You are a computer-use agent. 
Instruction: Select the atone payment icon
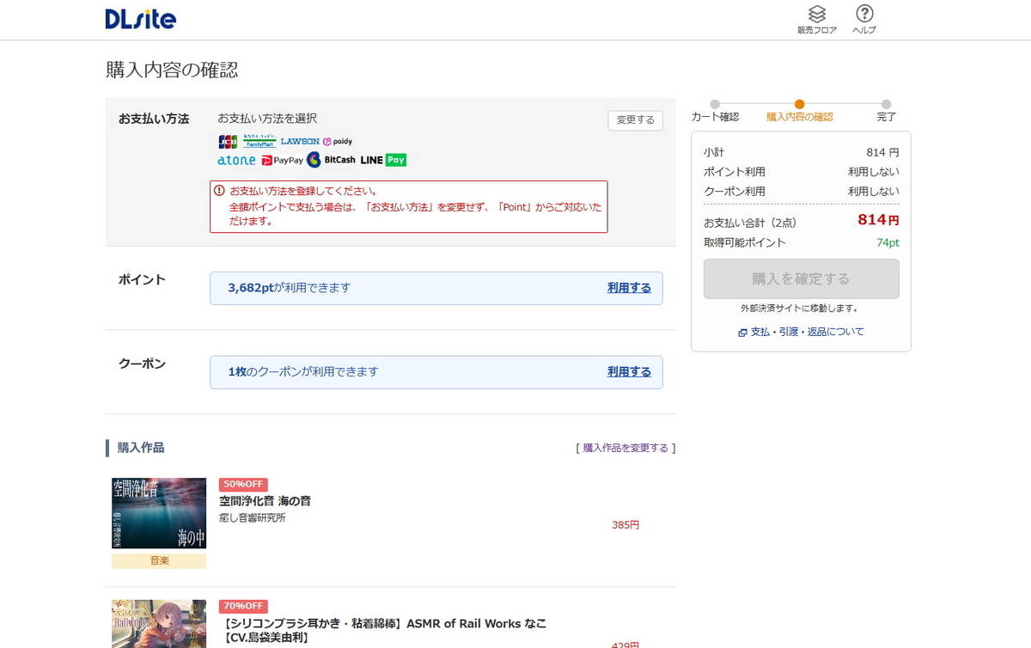point(235,160)
